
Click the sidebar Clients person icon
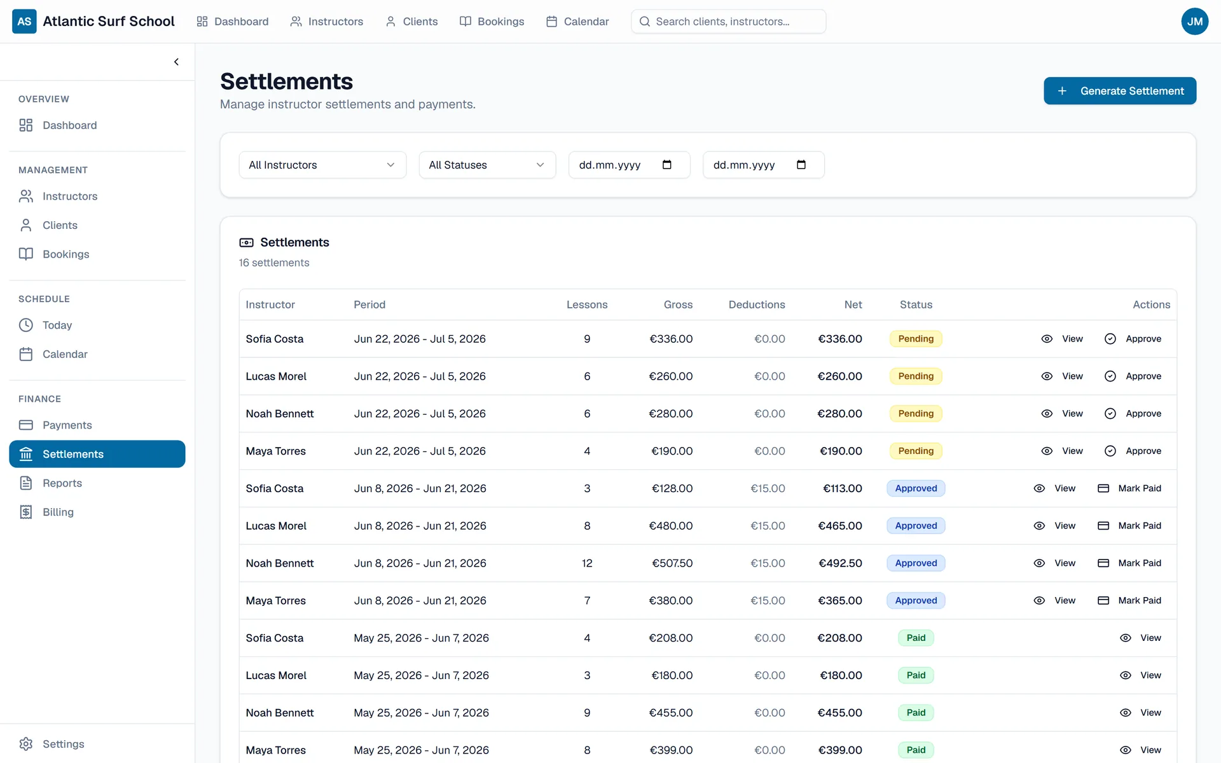point(26,225)
